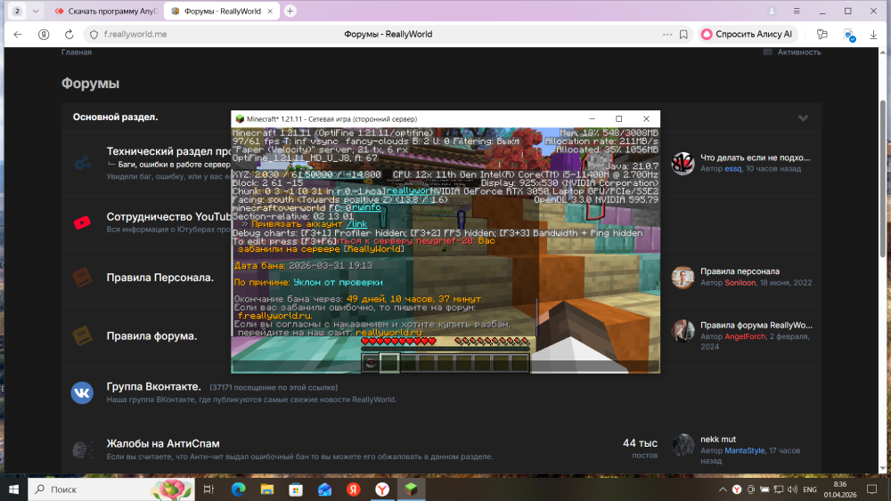Open a new browser tab

(x=290, y=11)
